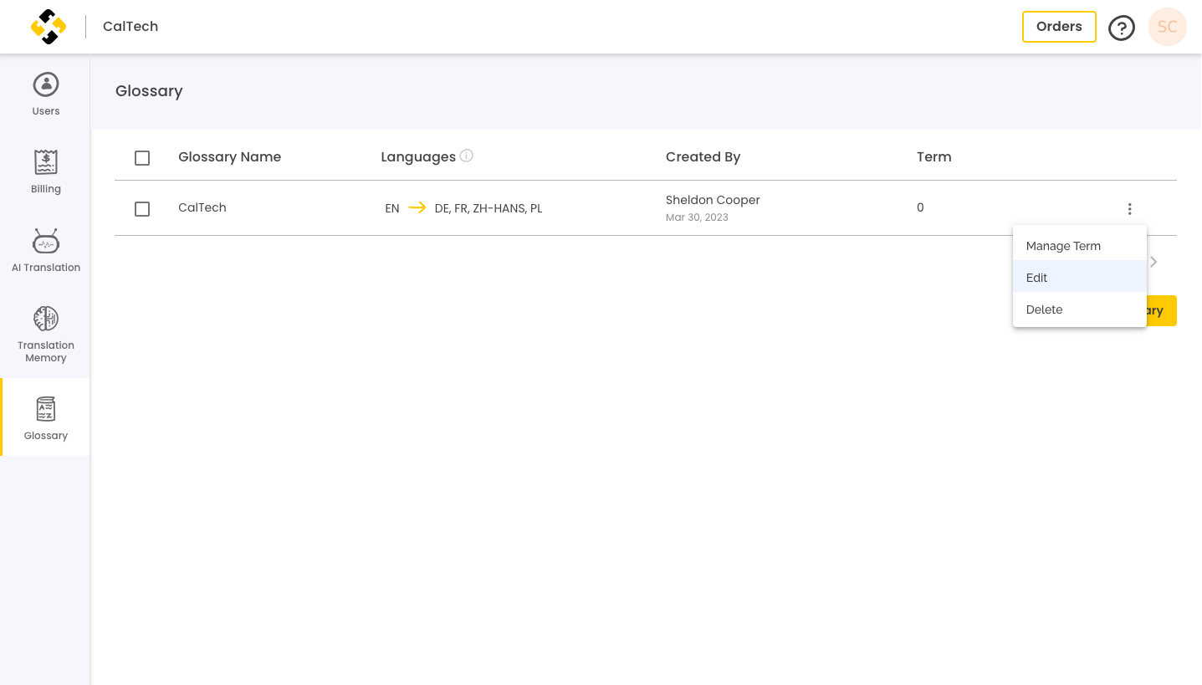
Task: Open the CalTech glossary name link
Action: point(202,207)
